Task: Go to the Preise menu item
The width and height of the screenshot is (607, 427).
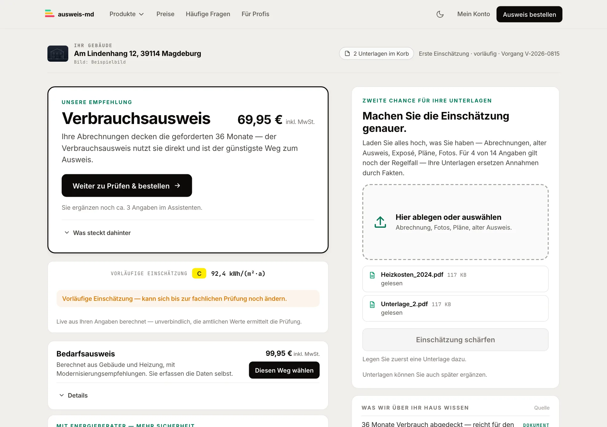Action: click(x=165, y=14)
